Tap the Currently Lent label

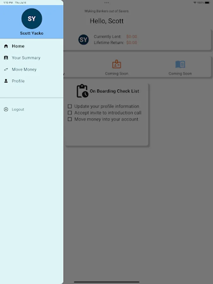pos(107,37)
